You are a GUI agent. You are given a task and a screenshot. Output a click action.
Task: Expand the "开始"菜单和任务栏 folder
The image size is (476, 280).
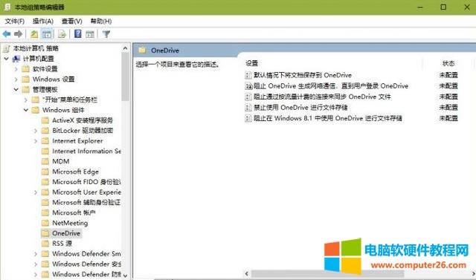(x=26, y=100)
